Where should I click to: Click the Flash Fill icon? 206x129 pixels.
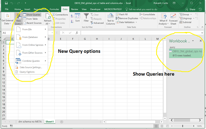117,14
